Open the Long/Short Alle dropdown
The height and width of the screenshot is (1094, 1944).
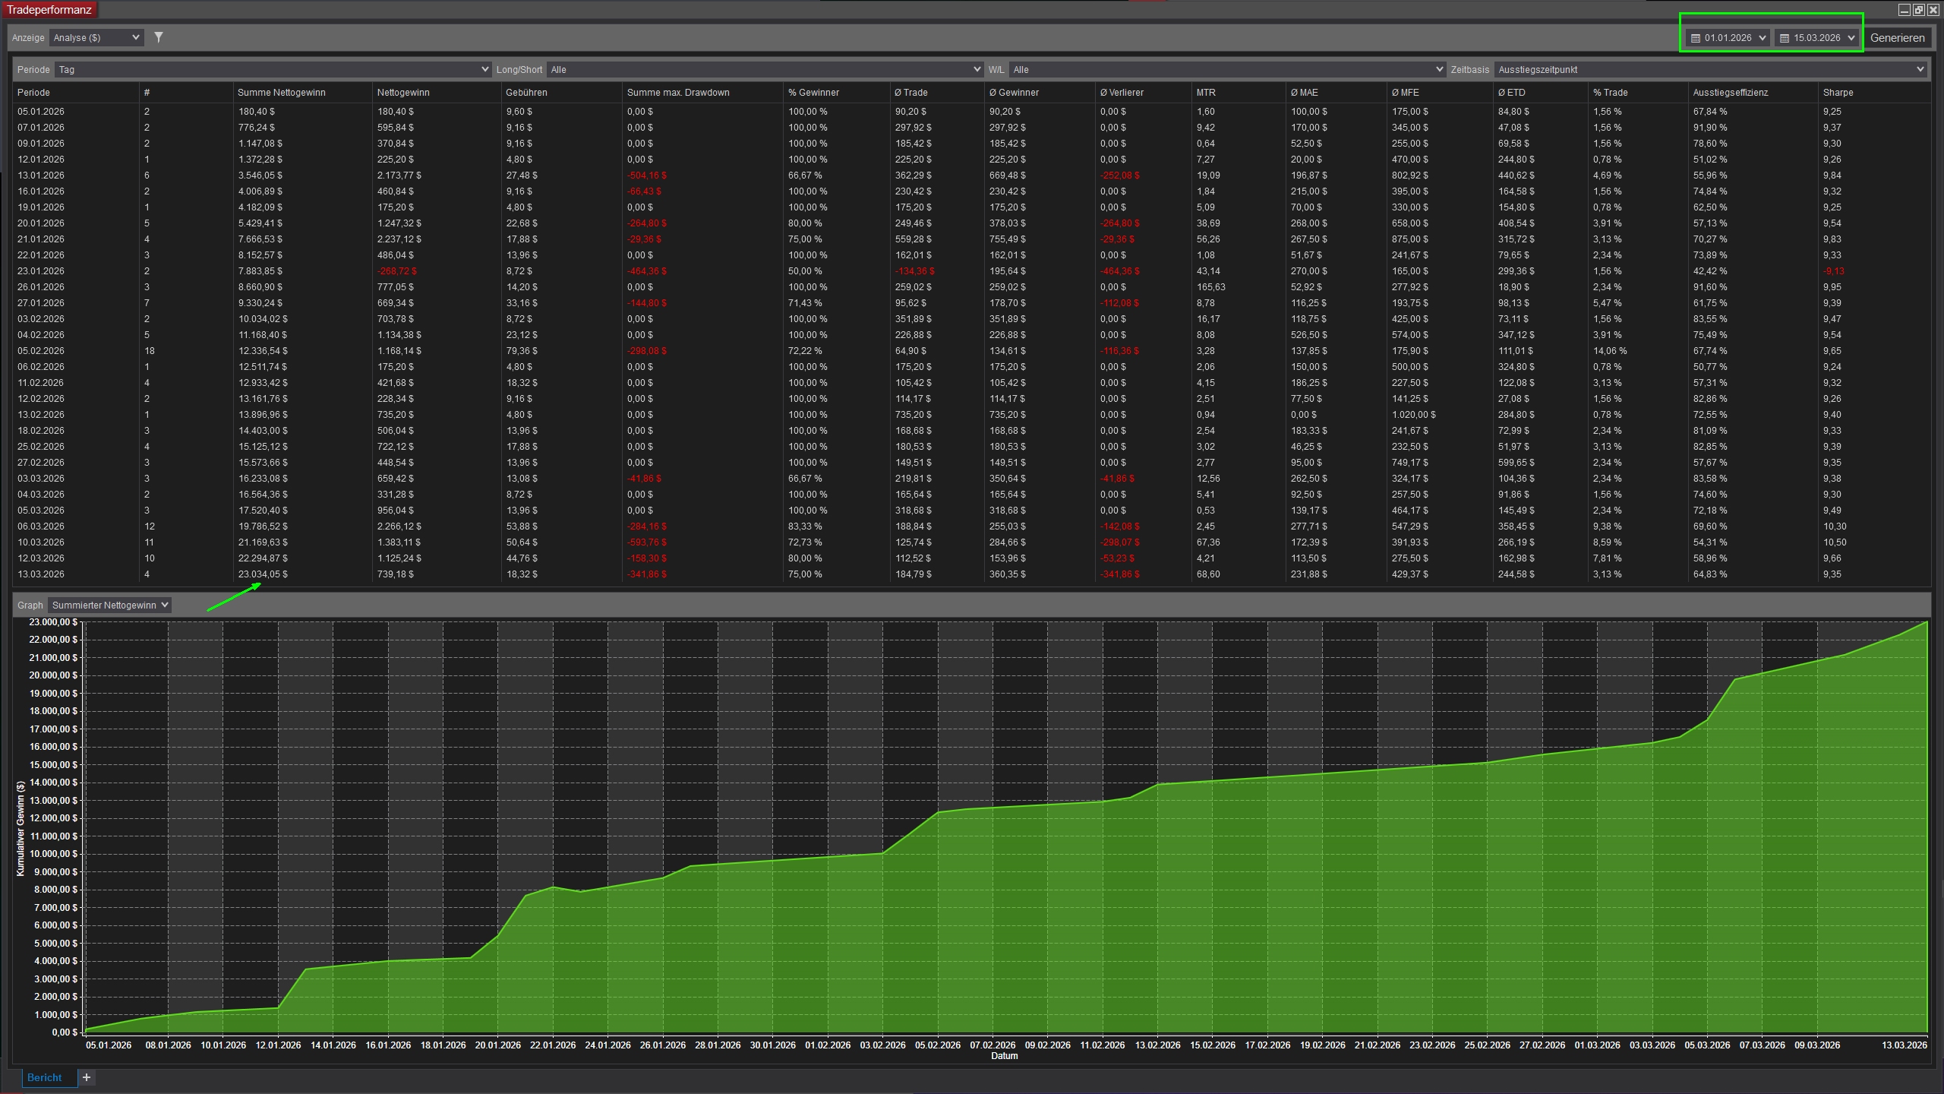(x=764, y=69)
